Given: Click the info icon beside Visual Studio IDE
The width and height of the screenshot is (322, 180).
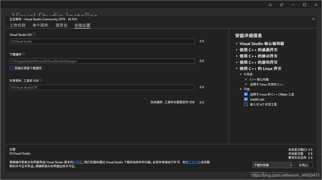Looking at the screenshot, I should [x=34, y=34].
